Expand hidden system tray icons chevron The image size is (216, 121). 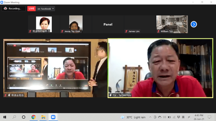pos(150,117)
